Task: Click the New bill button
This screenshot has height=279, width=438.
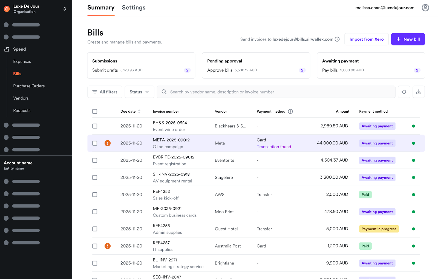Action: 408,39
